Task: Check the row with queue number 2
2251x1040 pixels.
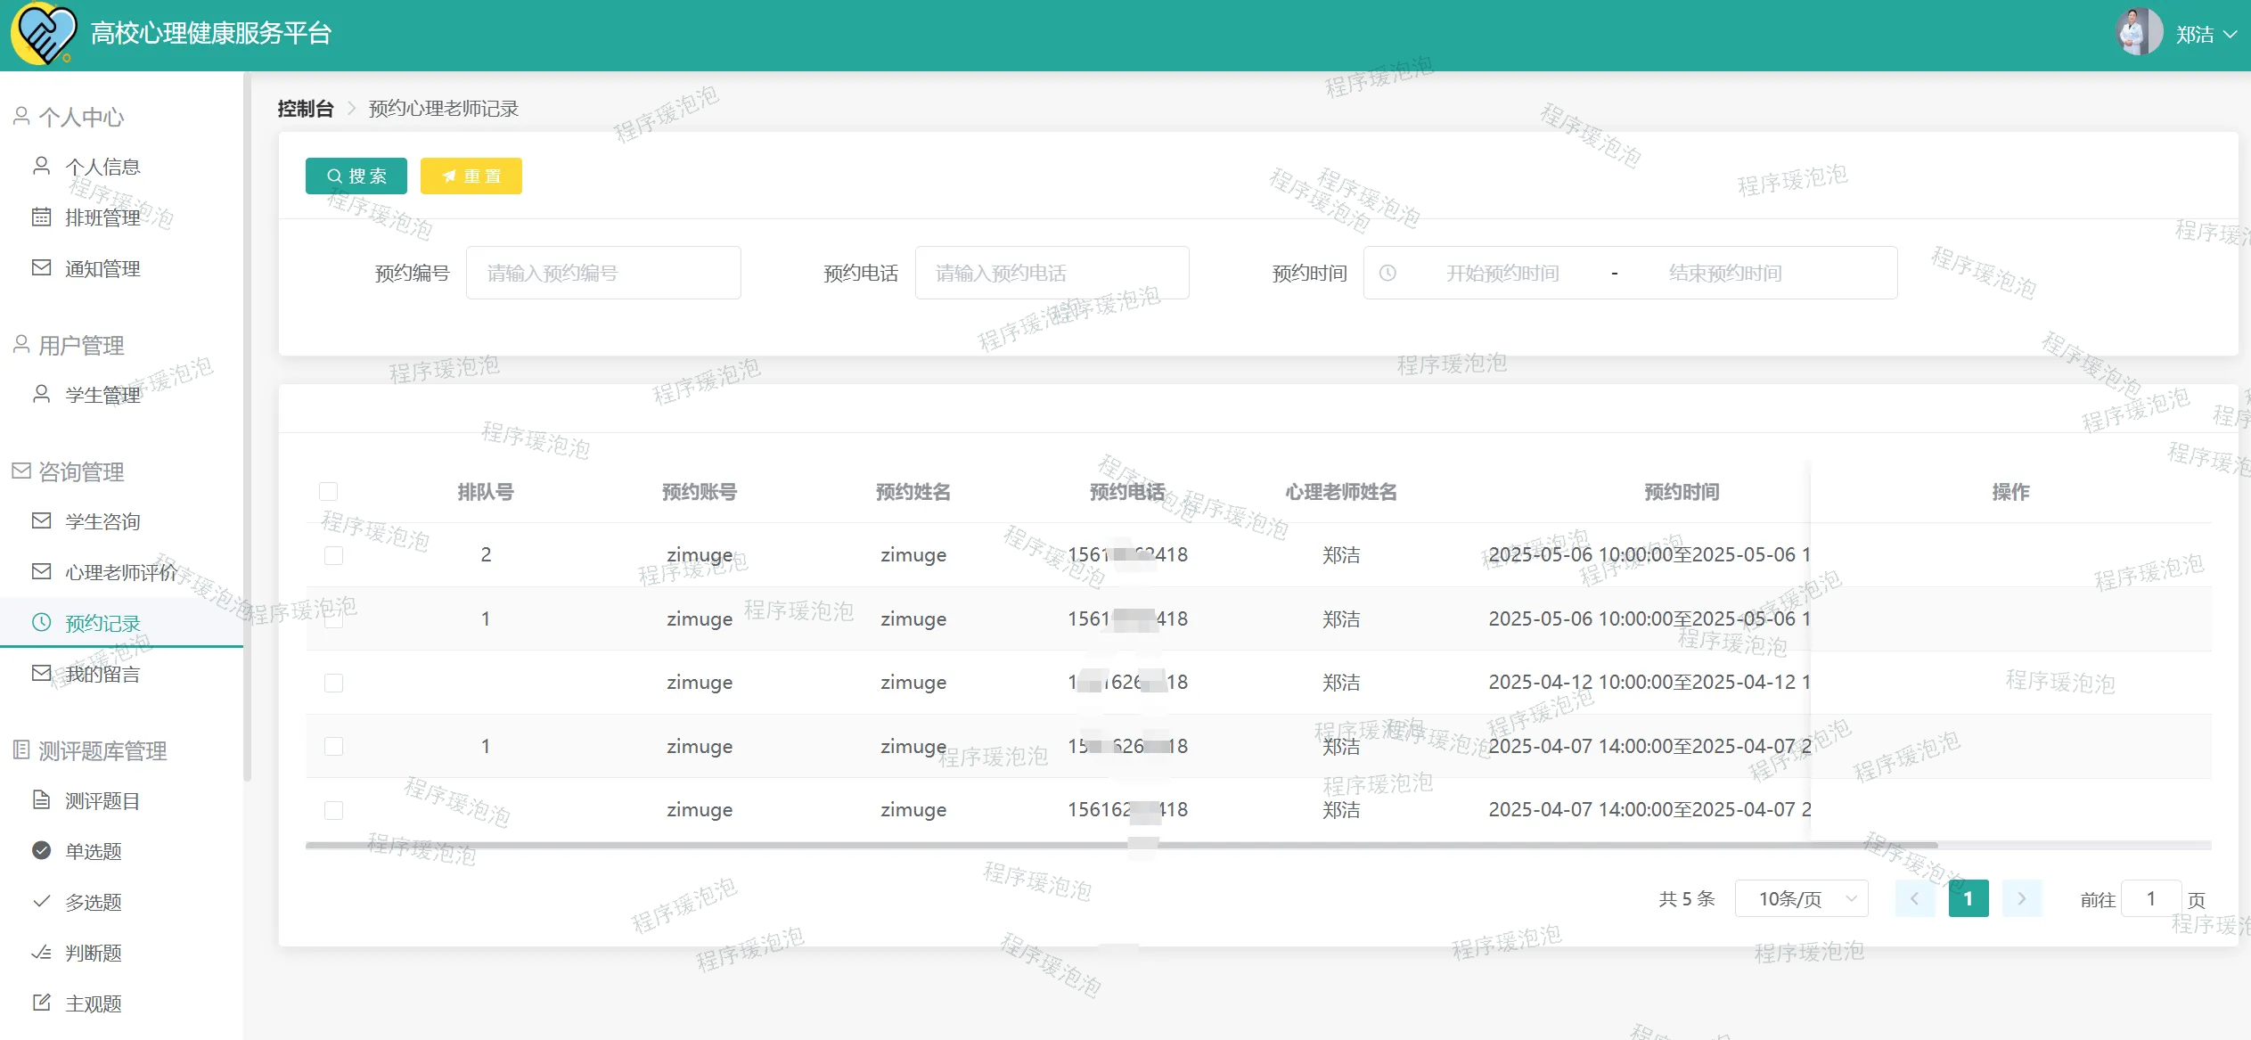Action: pos(334,555)
